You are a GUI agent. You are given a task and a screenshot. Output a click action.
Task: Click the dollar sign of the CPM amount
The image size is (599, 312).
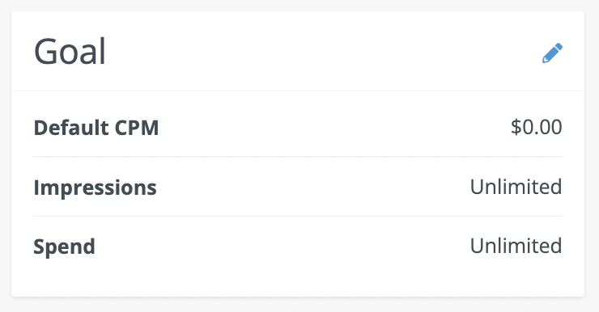516,127
